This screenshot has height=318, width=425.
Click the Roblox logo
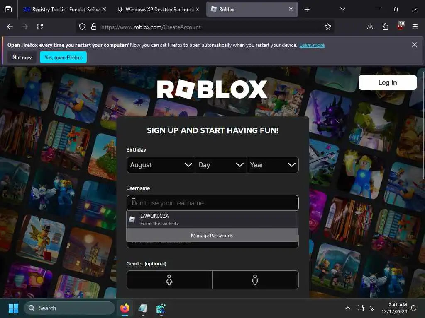pos(212,89)
